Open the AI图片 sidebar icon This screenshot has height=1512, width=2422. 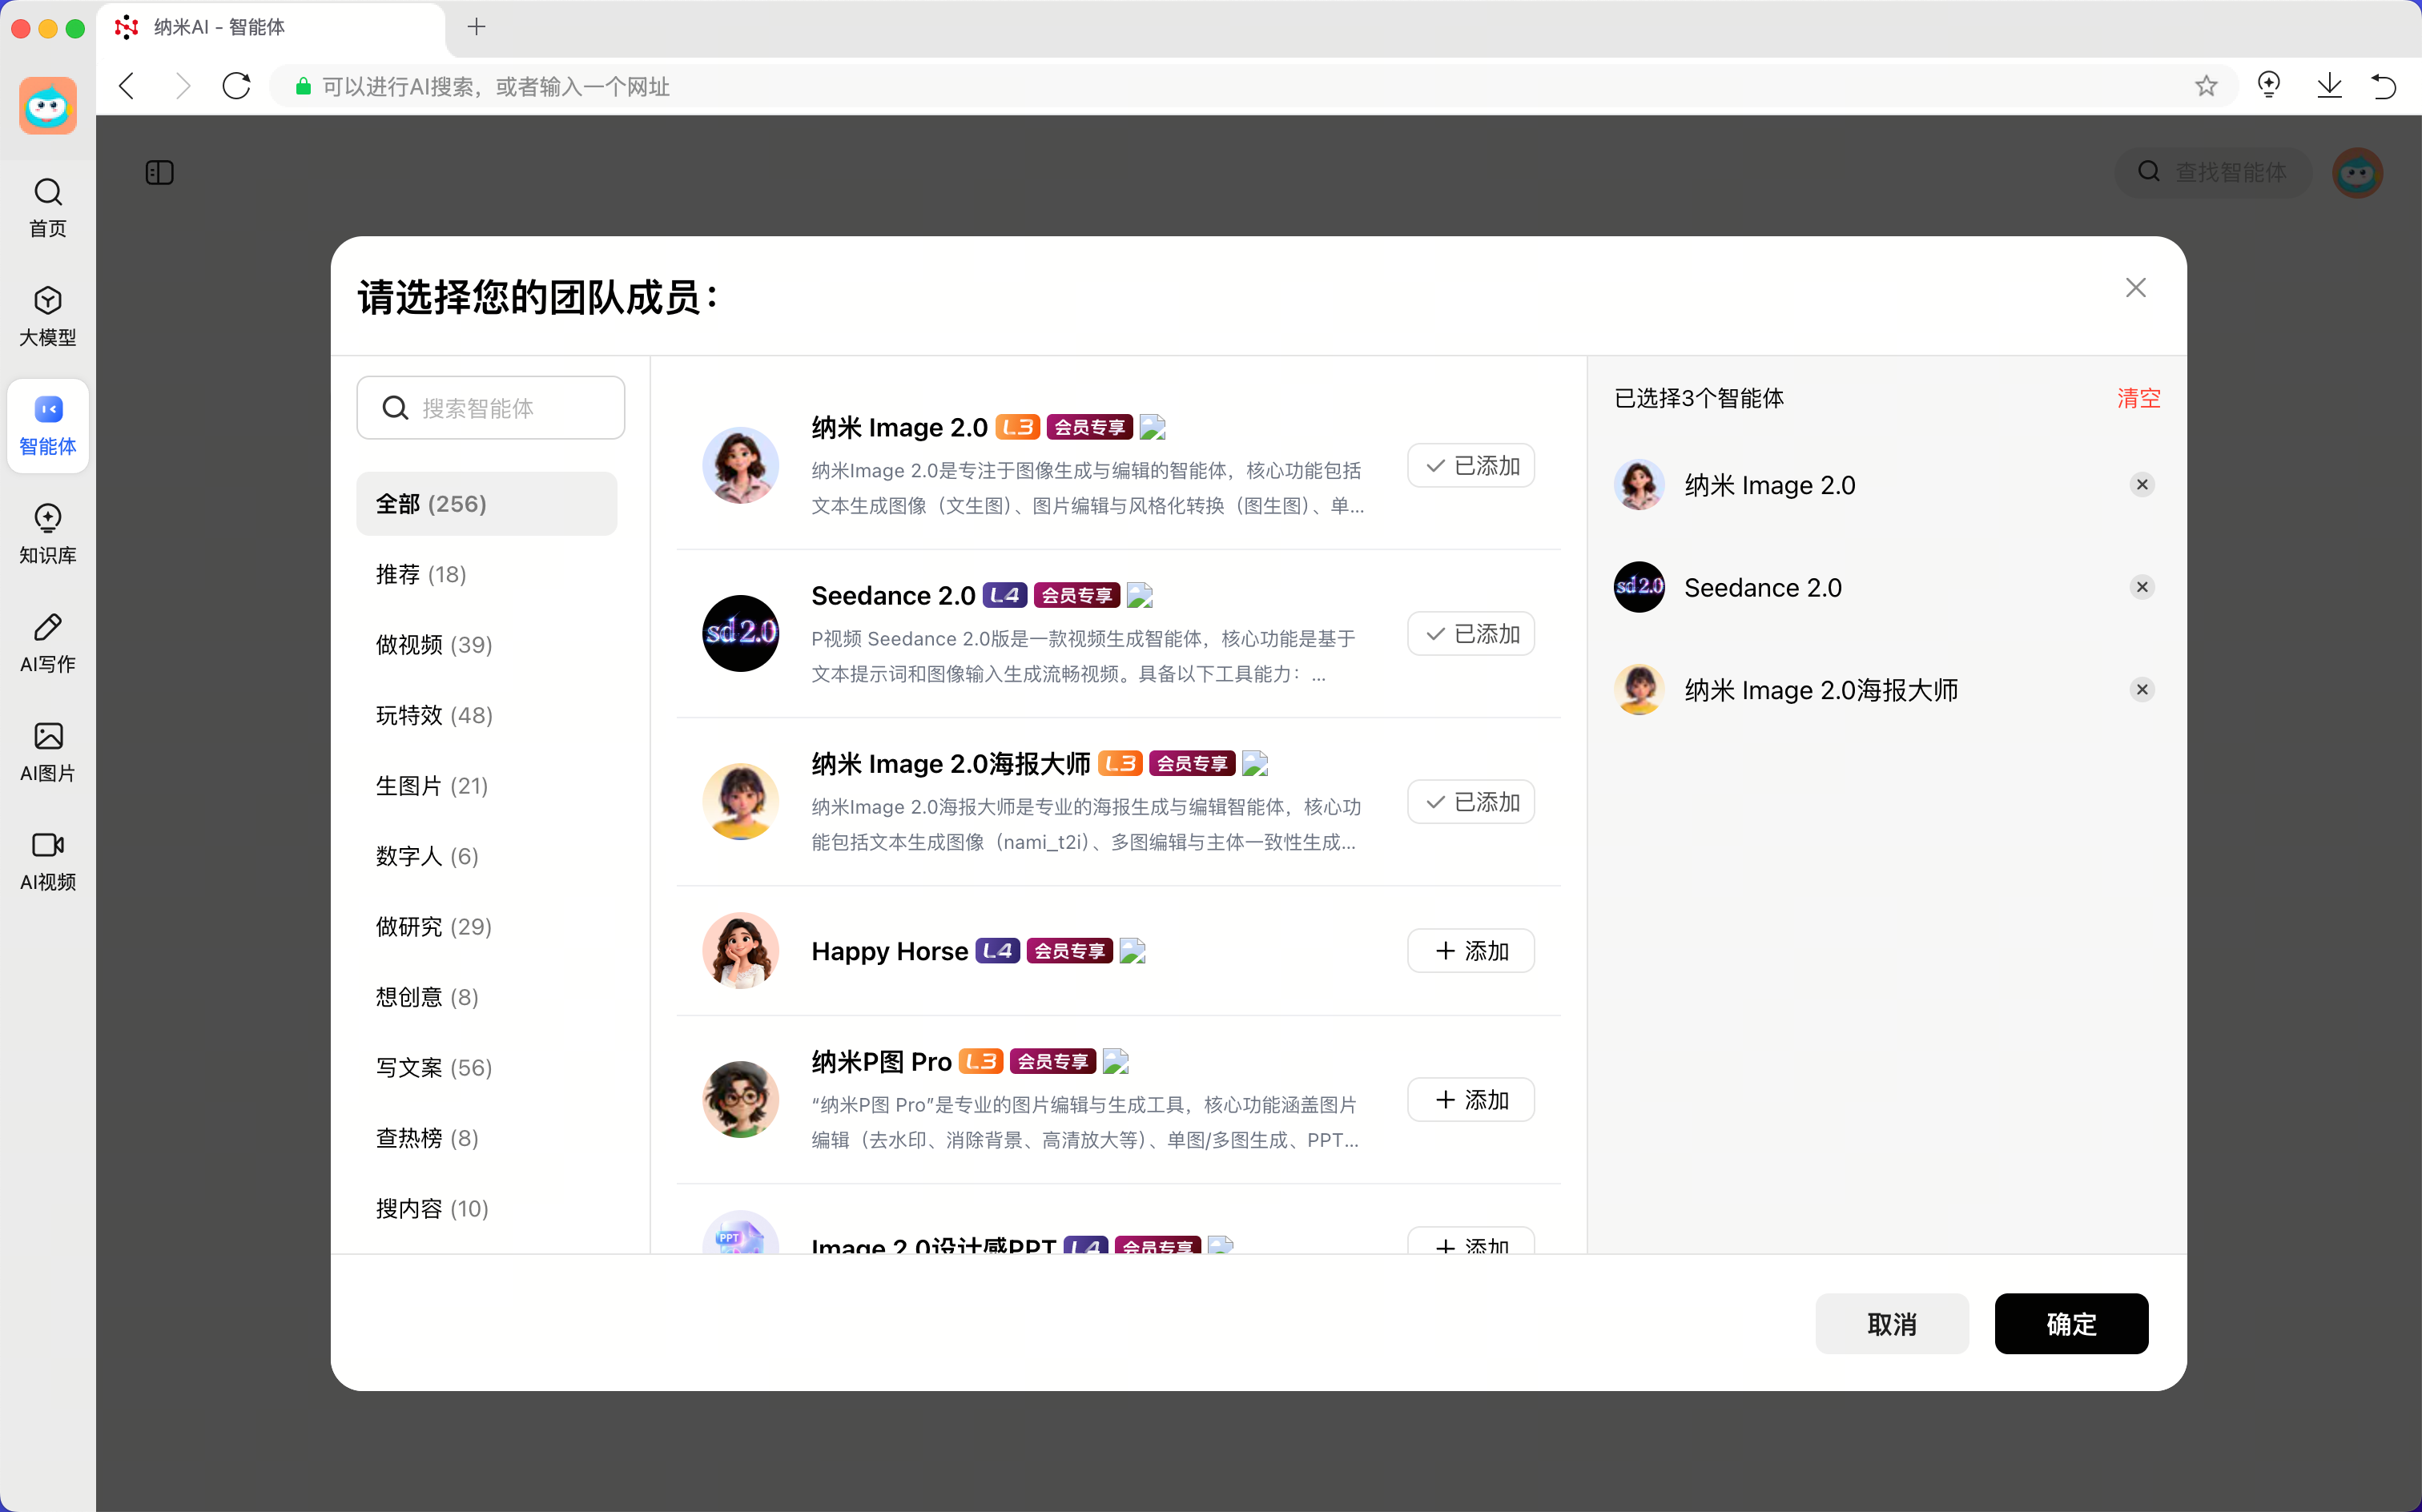pos(48,752)
